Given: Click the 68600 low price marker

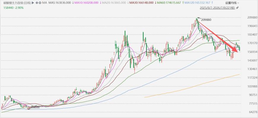Looking at the screenshot, I should [35, 107].
